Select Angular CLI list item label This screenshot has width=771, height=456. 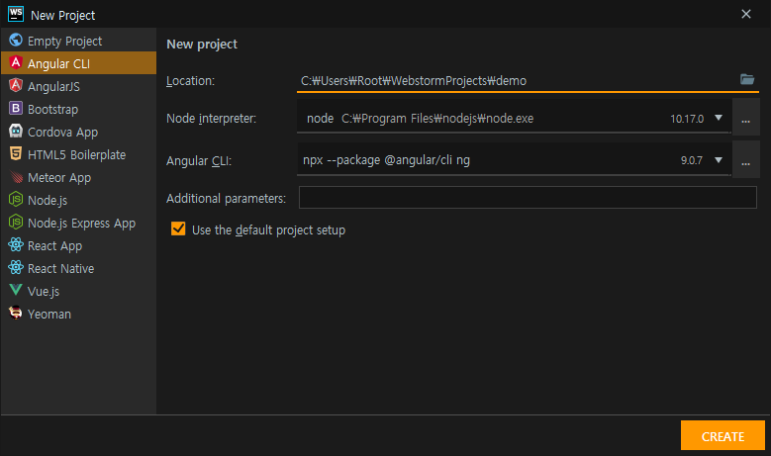(x=58, y=64)
